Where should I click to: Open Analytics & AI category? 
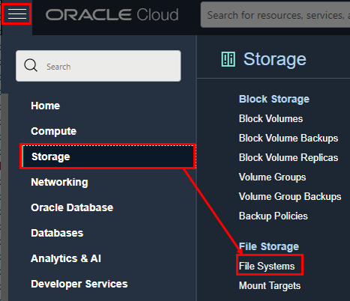point(66,258)
